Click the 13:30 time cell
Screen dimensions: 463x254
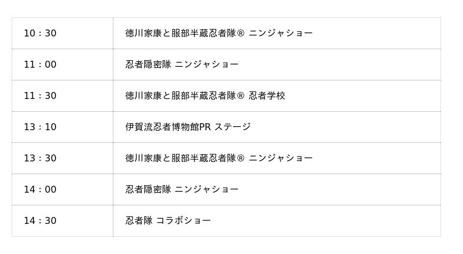click(x=40, y=159)
